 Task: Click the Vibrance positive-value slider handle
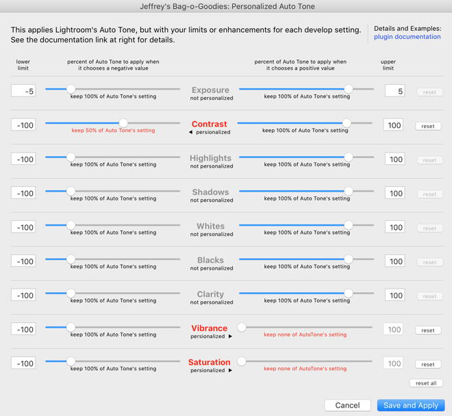[x=242, y=327]
